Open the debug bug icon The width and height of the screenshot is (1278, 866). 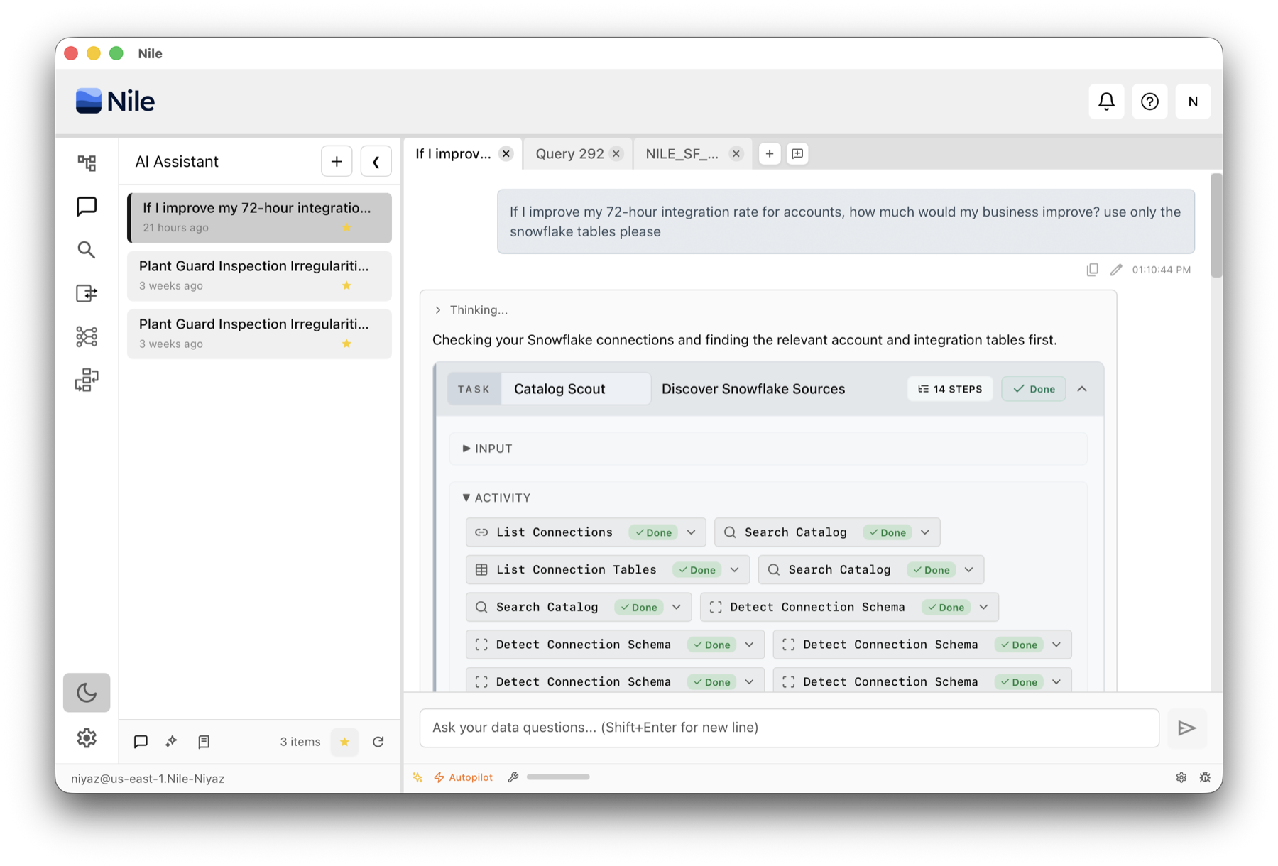(1205, 777)
